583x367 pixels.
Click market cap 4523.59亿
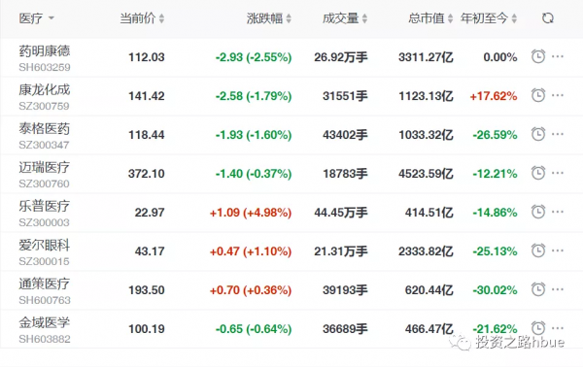pyautogui.click(x=426, y=174)
